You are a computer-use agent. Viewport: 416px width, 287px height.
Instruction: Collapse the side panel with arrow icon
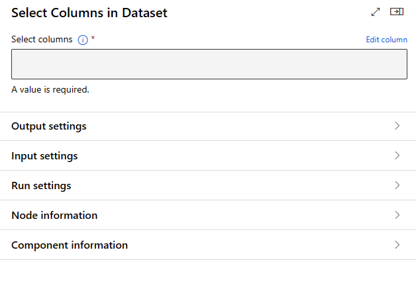(397, 12)
